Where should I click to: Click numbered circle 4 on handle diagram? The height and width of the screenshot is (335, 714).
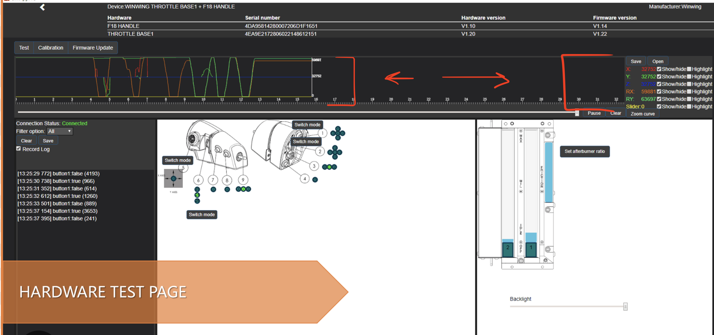click(x=305, y=179)
